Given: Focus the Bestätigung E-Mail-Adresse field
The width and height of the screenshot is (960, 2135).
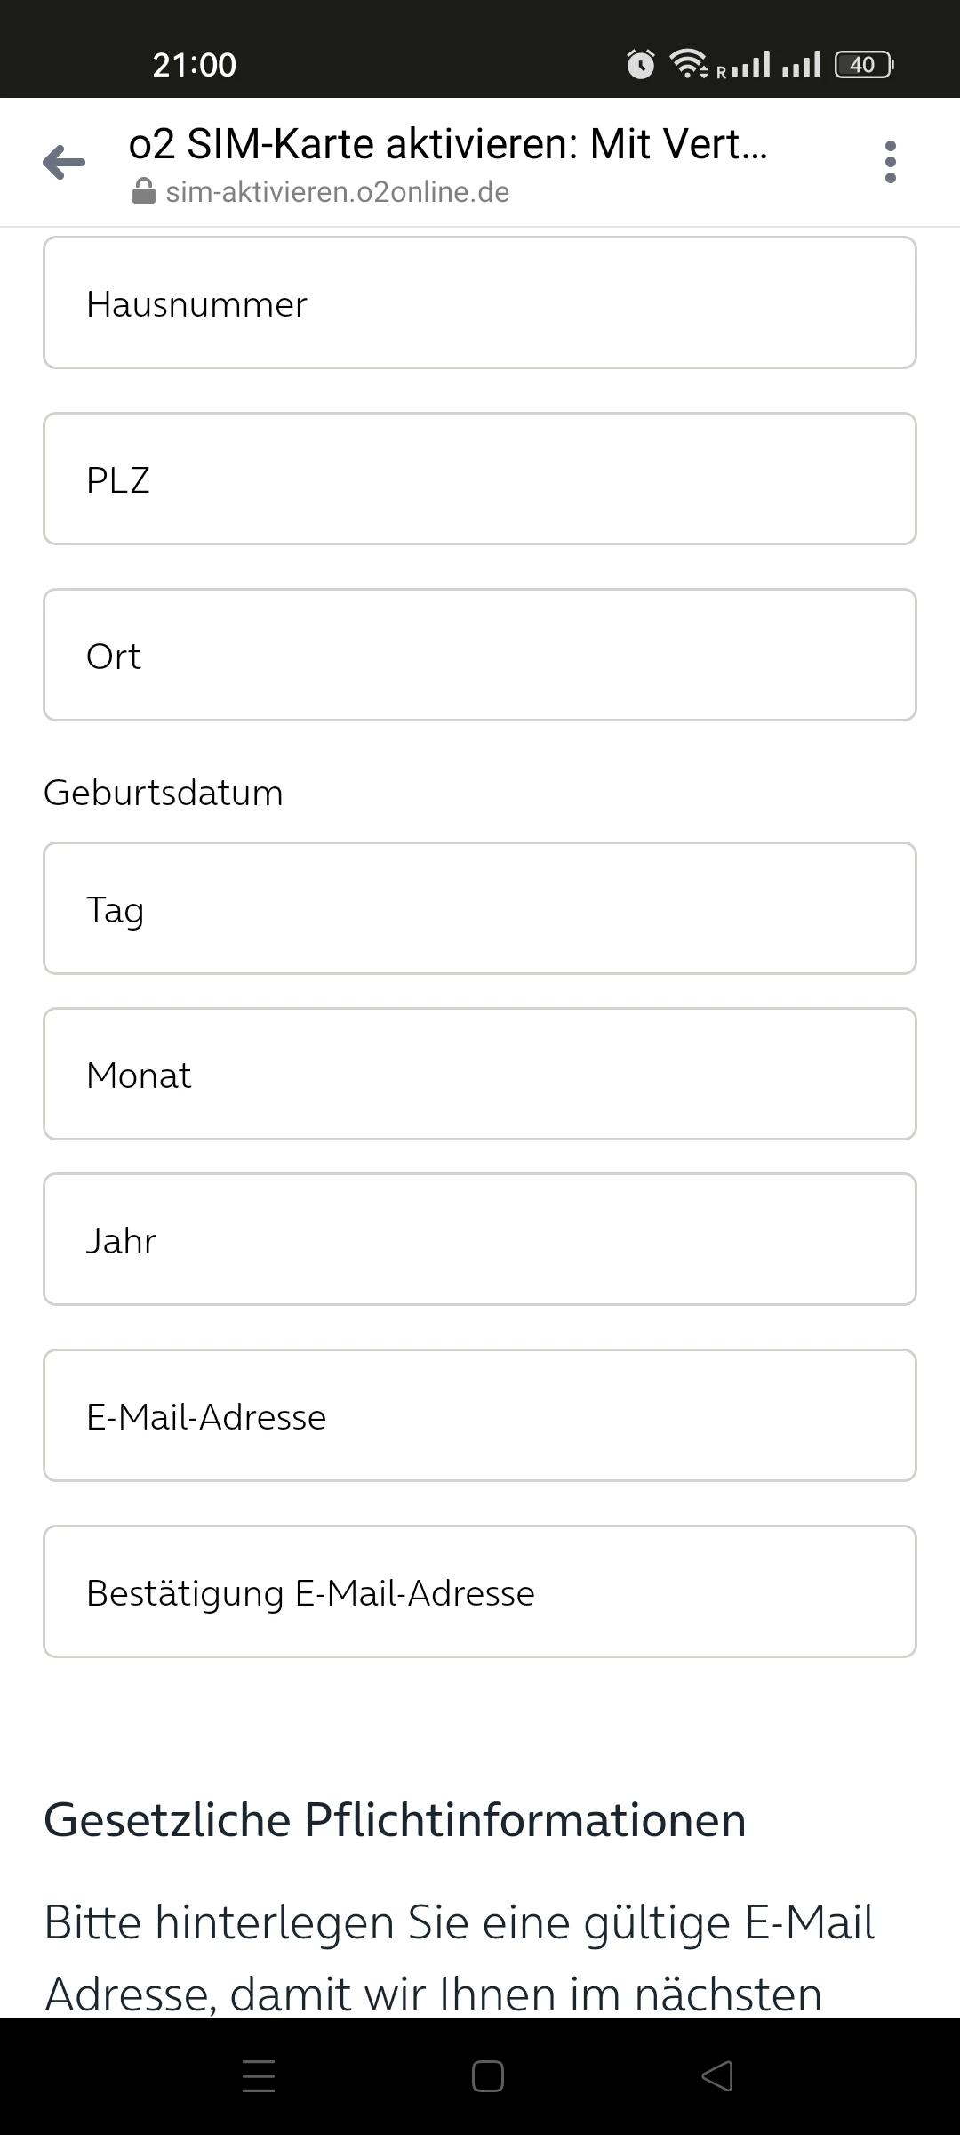Looking at the screenshot, I should coord(480,1592).
